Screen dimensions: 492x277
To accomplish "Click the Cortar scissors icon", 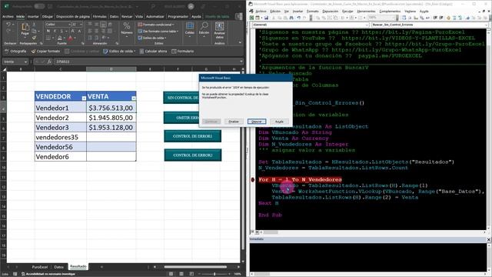I will (x=34, y=25).
